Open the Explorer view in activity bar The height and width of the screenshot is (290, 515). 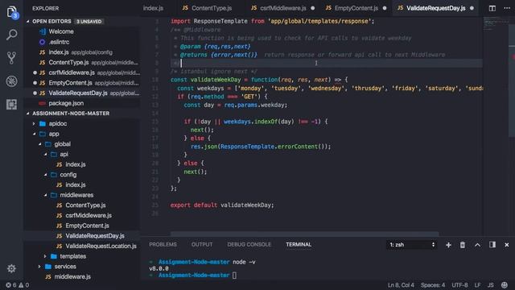point(11,12)
